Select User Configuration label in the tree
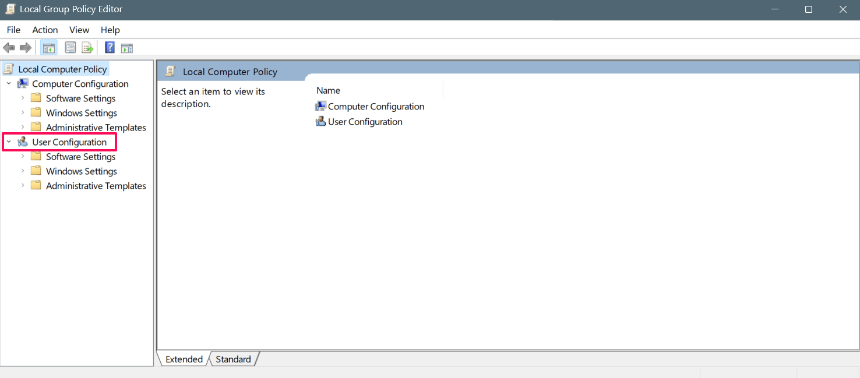Viewport: 860px width, 378px height. click(69, 142)
